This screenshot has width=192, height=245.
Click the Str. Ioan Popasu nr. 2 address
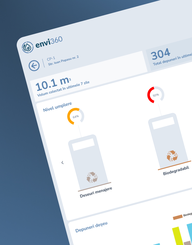pyautogui.click(x=63, y=61)
